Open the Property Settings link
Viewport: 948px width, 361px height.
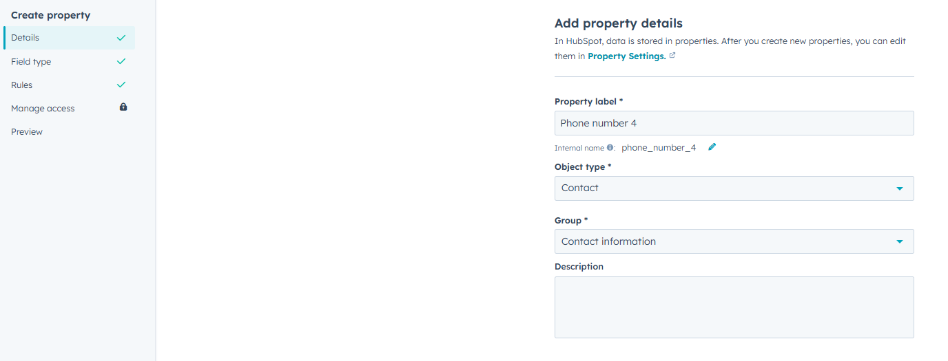pos(626,56)
